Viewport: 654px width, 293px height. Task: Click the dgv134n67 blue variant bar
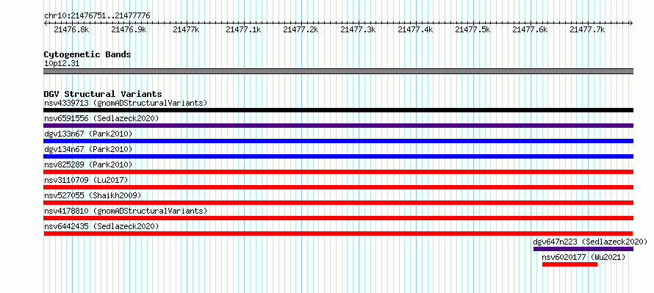tap(338, 156)
